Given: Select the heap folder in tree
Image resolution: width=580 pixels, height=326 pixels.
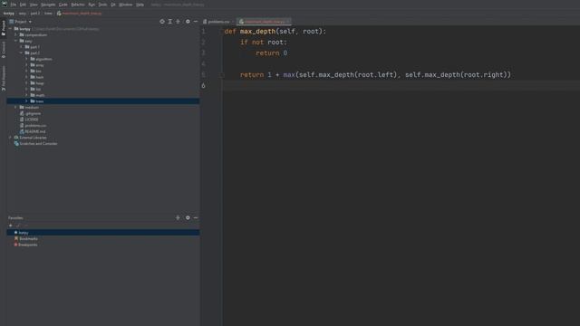Looking at the screenshot, I should tap(37, 83).
